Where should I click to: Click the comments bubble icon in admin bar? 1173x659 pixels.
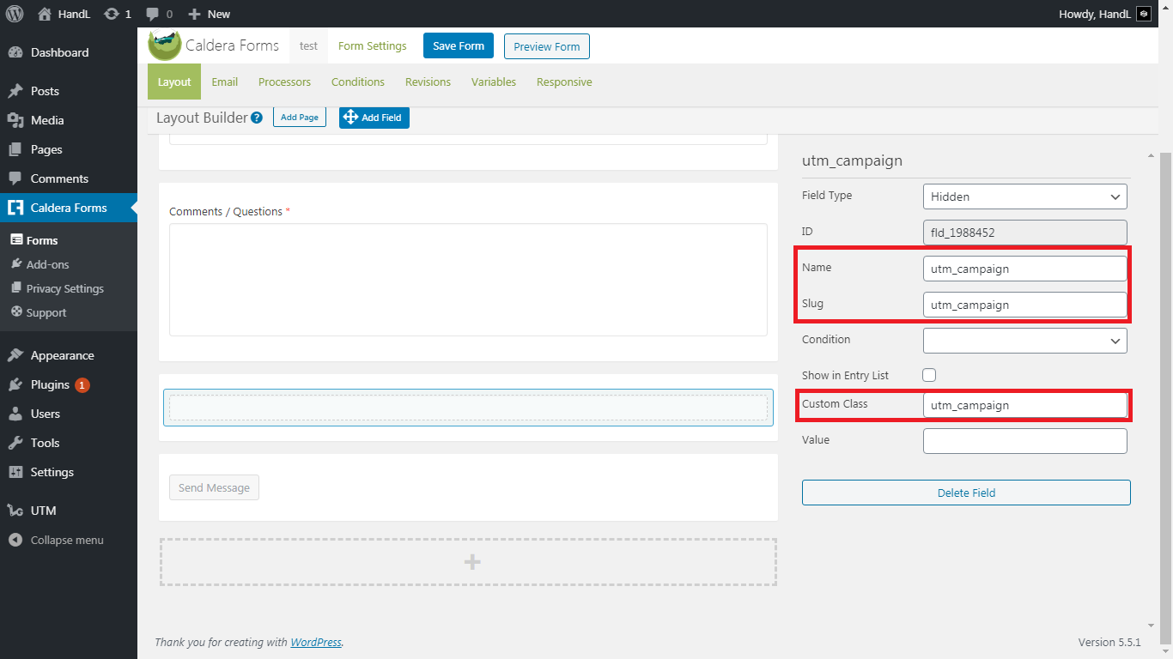152,14
